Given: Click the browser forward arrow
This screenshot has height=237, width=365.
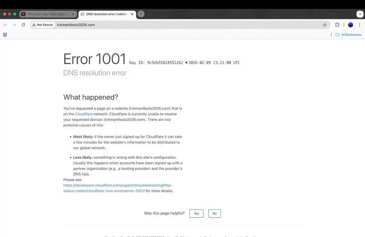Looking at the screenshot, I should 14,25.
